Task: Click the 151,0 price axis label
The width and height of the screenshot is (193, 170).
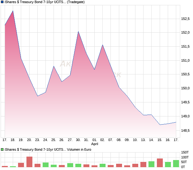Action: [185, 60]
